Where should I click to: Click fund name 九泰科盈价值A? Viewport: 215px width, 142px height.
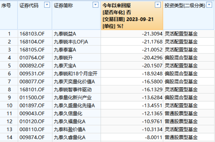point(69,129)
